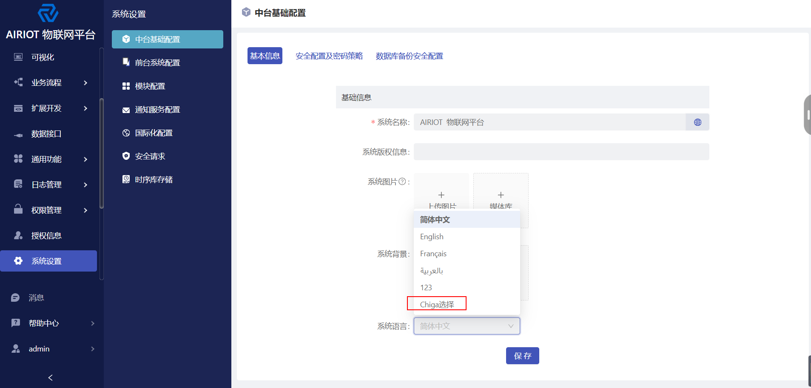
Task: Select بالعربية Arabic language option
Action: point(467,270)
